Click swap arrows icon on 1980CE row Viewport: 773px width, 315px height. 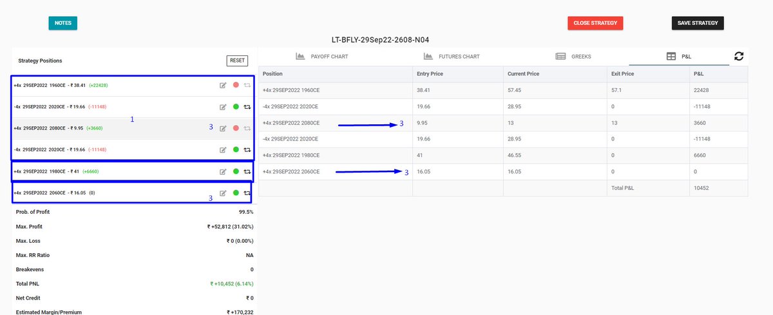pyautogui.click(x=247, y=172)
